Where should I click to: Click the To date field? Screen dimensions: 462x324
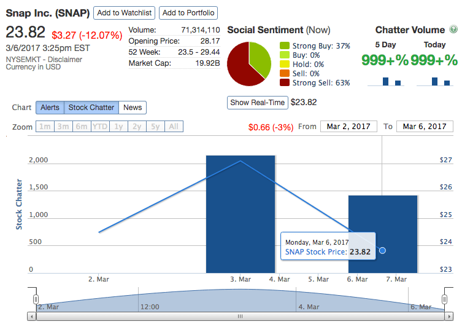[425, 127]
